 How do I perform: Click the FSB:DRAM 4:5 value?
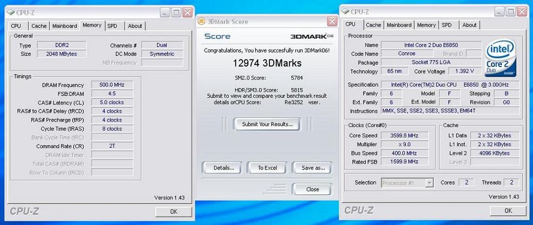pos(112,94)
